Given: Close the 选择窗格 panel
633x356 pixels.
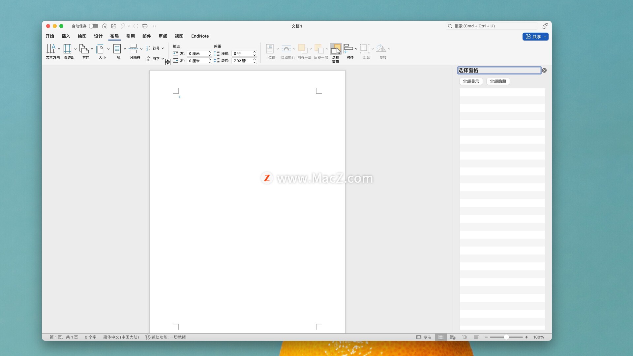Looking at the screenshot, I should click(x=544, y=71).
